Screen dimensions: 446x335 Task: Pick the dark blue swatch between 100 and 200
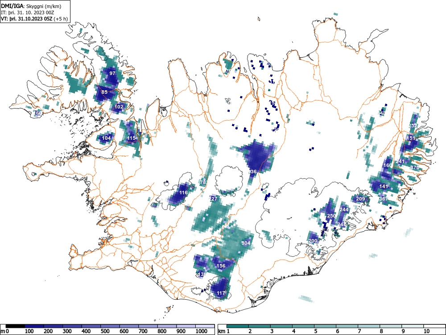pyautogui.click(x=34, y=326)
